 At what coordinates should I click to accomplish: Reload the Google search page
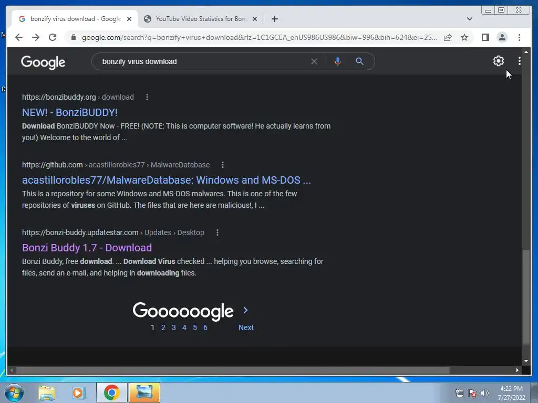pyautogui.click(x=53, y=37)
